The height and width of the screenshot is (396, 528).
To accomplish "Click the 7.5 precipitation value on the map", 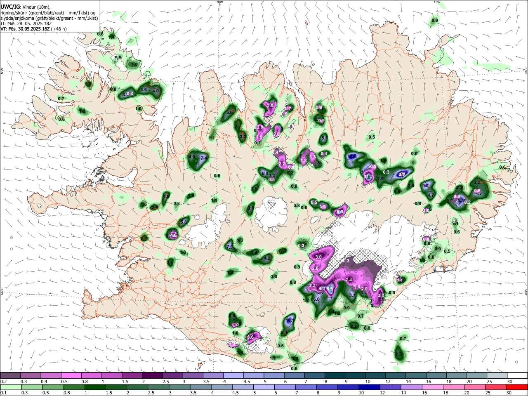I will [230, 247].
